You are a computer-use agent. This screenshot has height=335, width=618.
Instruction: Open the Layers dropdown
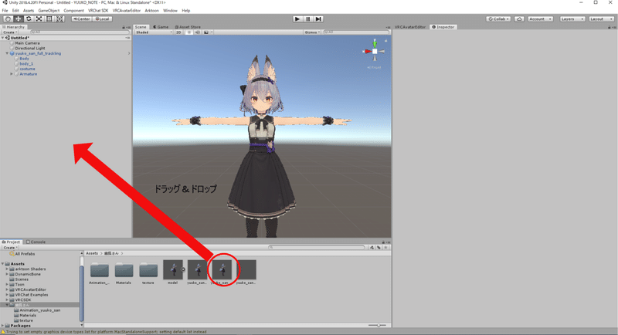(x=572, y=19)
